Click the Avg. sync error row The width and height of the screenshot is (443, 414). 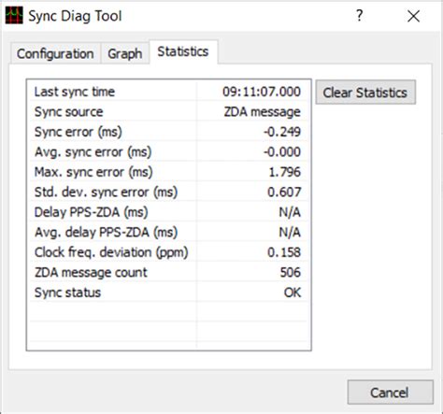pos(168,151)
